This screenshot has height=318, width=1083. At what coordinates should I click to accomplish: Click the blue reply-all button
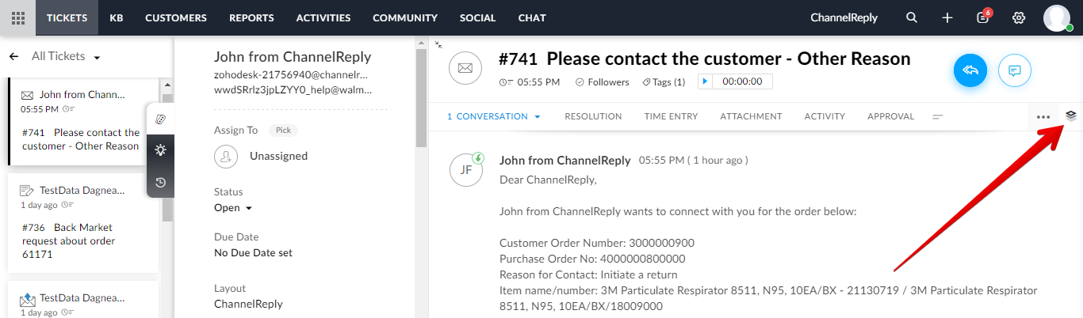(x=970, y=70)
